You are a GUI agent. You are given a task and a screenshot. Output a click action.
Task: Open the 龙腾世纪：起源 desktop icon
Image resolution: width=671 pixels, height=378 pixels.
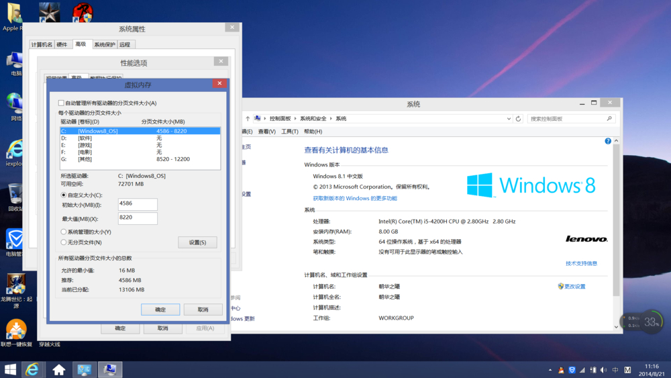(16, 291)
